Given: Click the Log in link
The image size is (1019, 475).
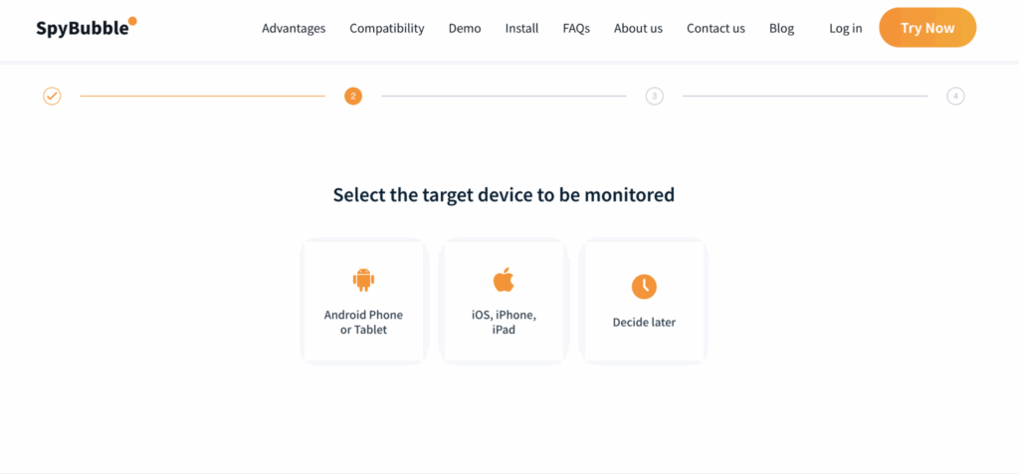Looking at the screenshot, I should 846,28.
